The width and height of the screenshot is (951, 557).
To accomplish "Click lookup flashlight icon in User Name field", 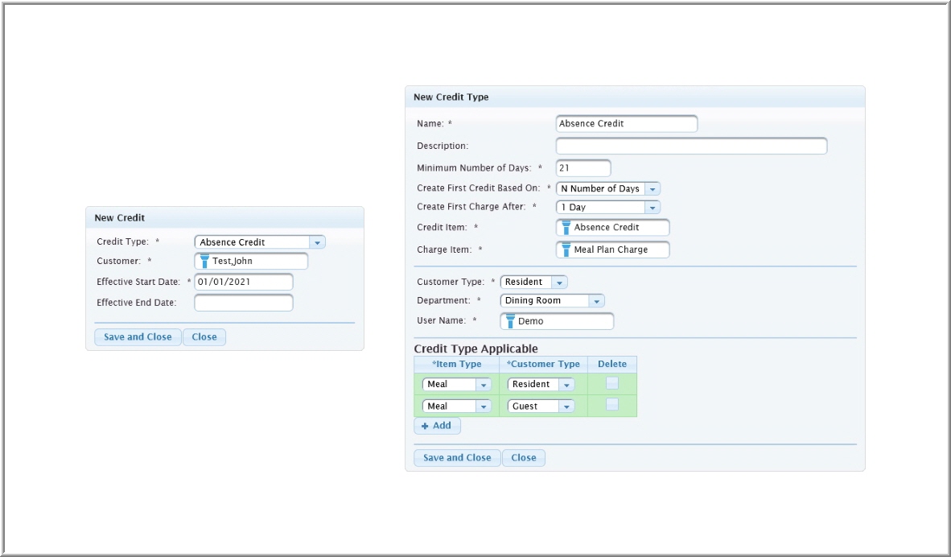I will pyautogui.click(x=509, y=321).
